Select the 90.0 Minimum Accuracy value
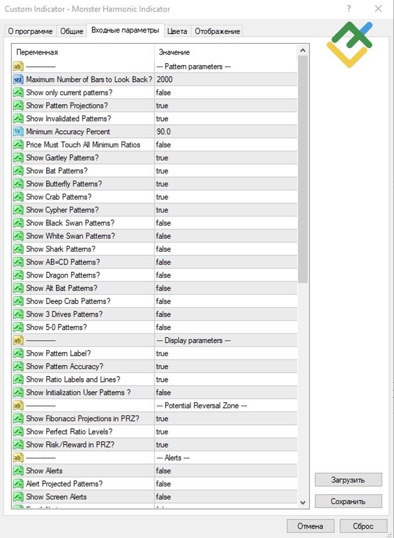This screenshot has height=538, width=394. pos(164,132)
